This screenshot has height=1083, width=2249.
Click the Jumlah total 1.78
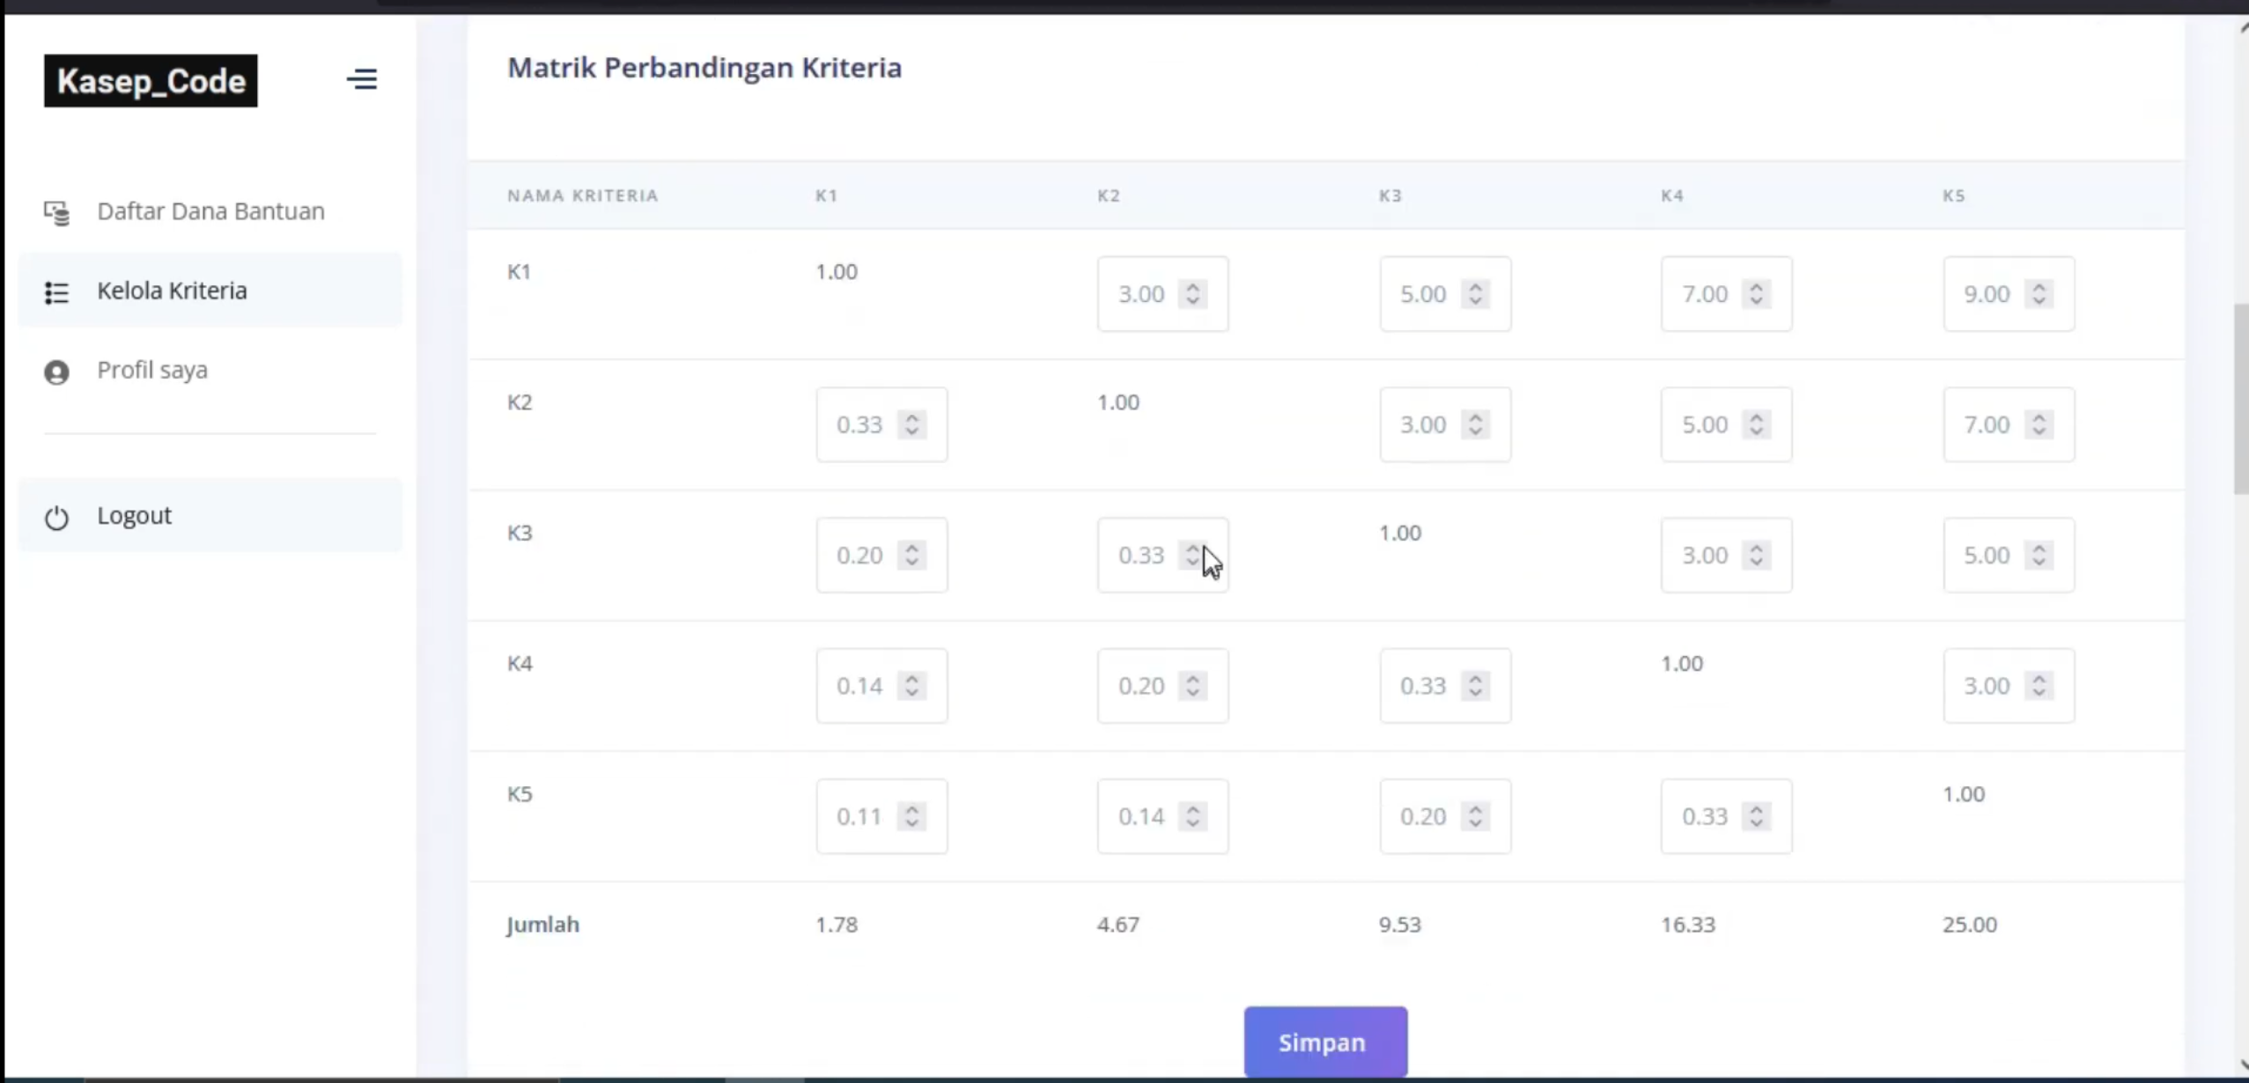pos(837,925)
